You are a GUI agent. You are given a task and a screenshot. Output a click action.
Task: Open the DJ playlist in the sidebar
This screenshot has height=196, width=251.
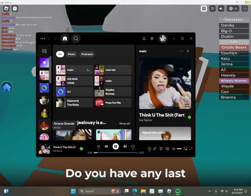pos(44,88)
